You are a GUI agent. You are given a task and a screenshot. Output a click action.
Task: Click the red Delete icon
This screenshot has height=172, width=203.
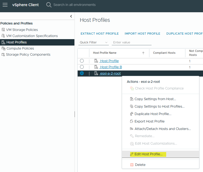coord(132,165)
